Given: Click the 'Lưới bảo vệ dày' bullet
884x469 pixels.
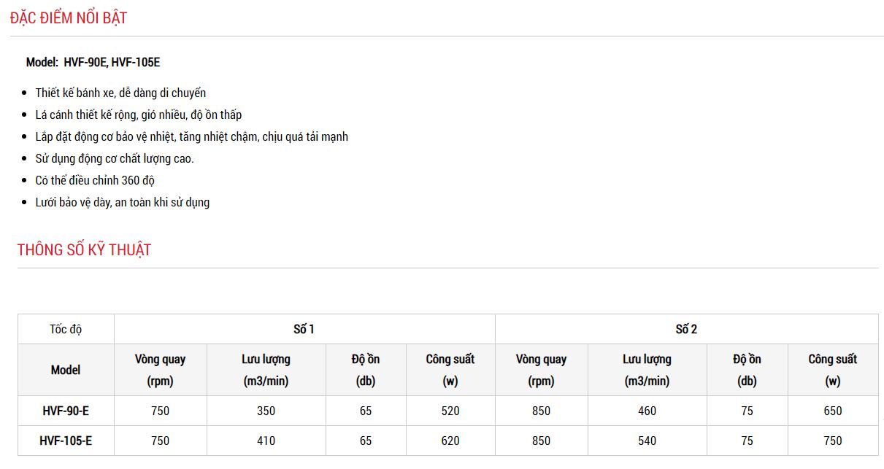Looking at the screenshot, I should click(x=122, y=202).
